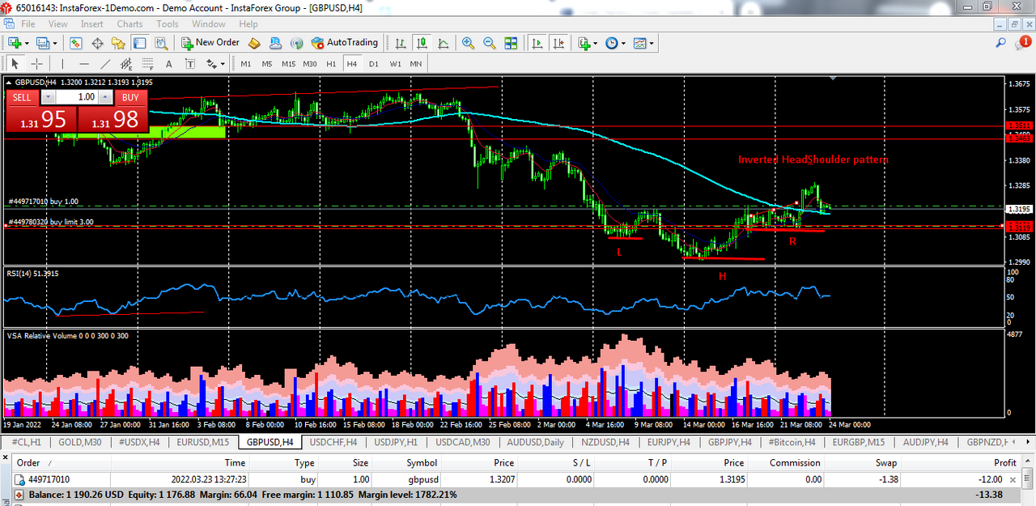Image resolution: width=1036 pixels, height=506 pixels.
Task: Zoom out of the chart
Action: click(489, 43)
